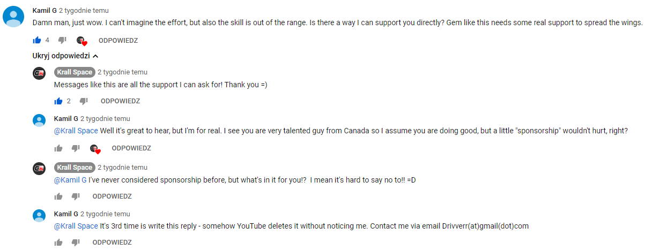
Task: Dislike Krall Space's 'Messages like this' reply
Action: [x=84, y=101]
